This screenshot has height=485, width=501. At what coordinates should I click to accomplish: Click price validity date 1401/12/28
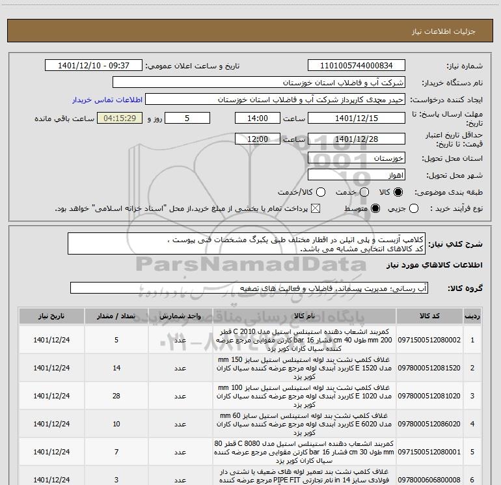[x=357, y=139]
